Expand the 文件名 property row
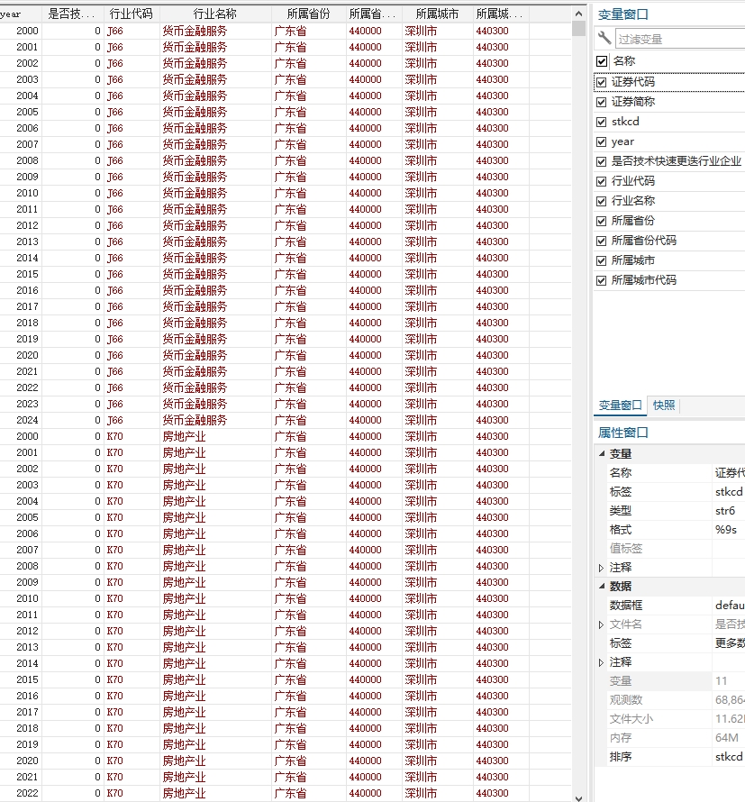 point(602,624)
